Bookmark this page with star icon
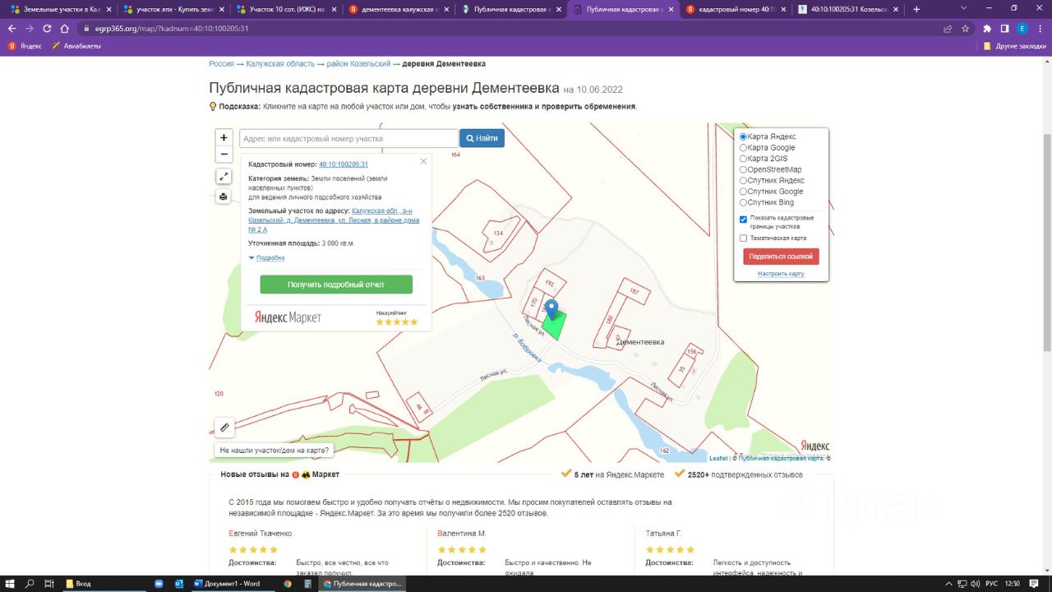The height and width of the screenshot is (592, 1052). (966, 28)
